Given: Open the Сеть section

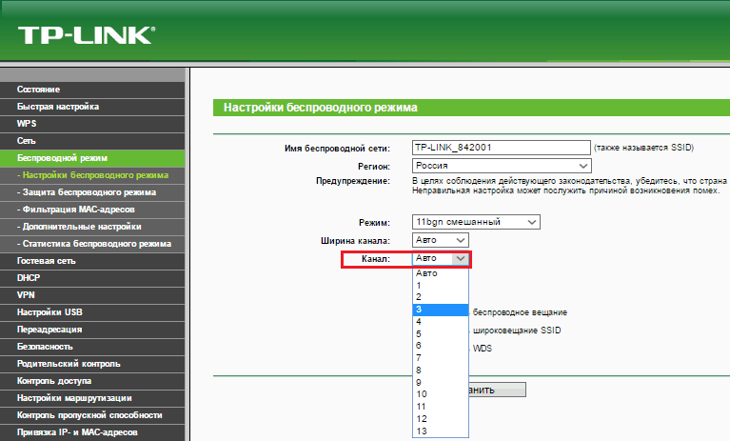Looking at the screenshot, I should [92, 141].
